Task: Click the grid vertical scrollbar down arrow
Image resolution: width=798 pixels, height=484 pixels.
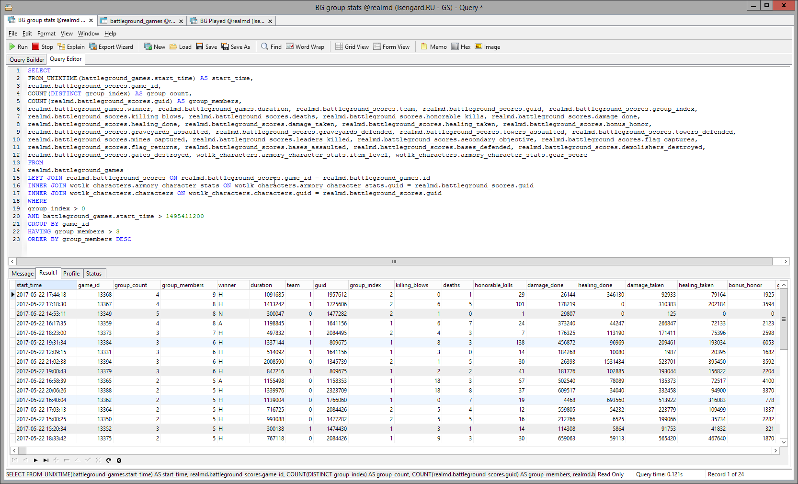Action: coord(784,442)
